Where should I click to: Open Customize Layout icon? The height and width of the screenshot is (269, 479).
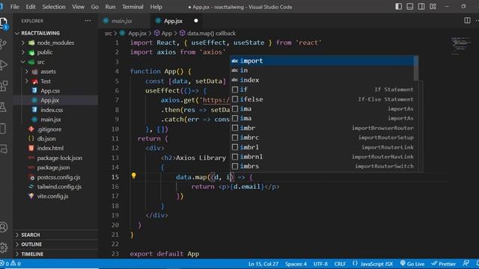click(433, 7)
